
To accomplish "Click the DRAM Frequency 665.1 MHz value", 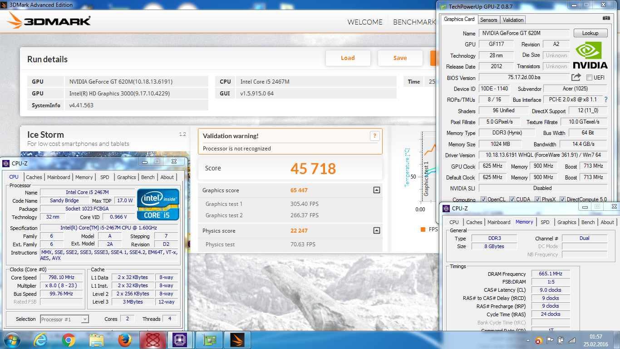I will (550, 274).
